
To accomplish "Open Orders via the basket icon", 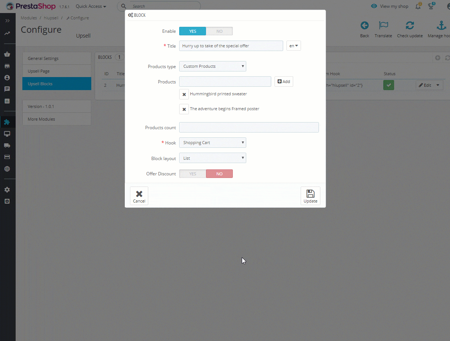I will coord(7,54).
